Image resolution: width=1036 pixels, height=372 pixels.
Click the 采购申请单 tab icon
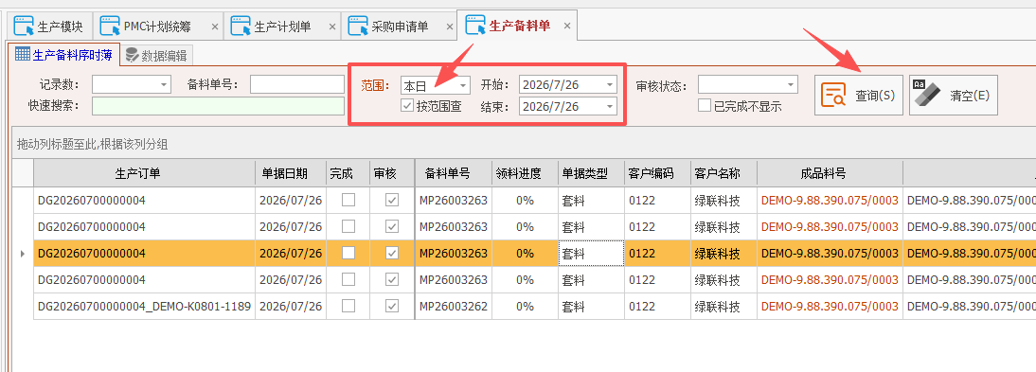pos(358,27)
